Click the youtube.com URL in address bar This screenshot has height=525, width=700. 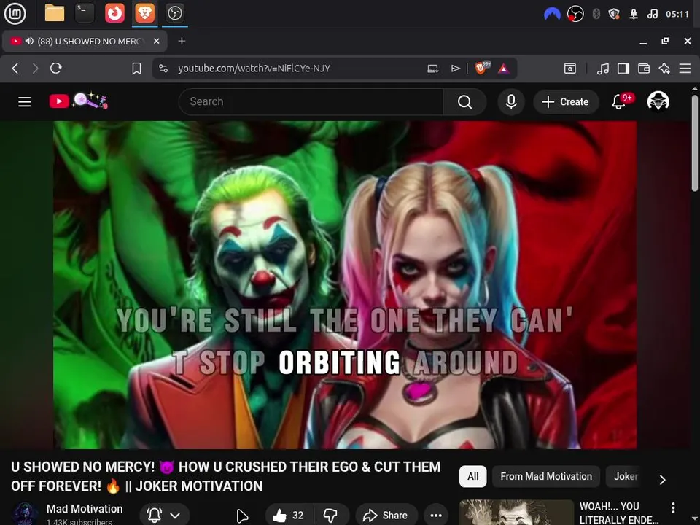[x=254, y=69]
